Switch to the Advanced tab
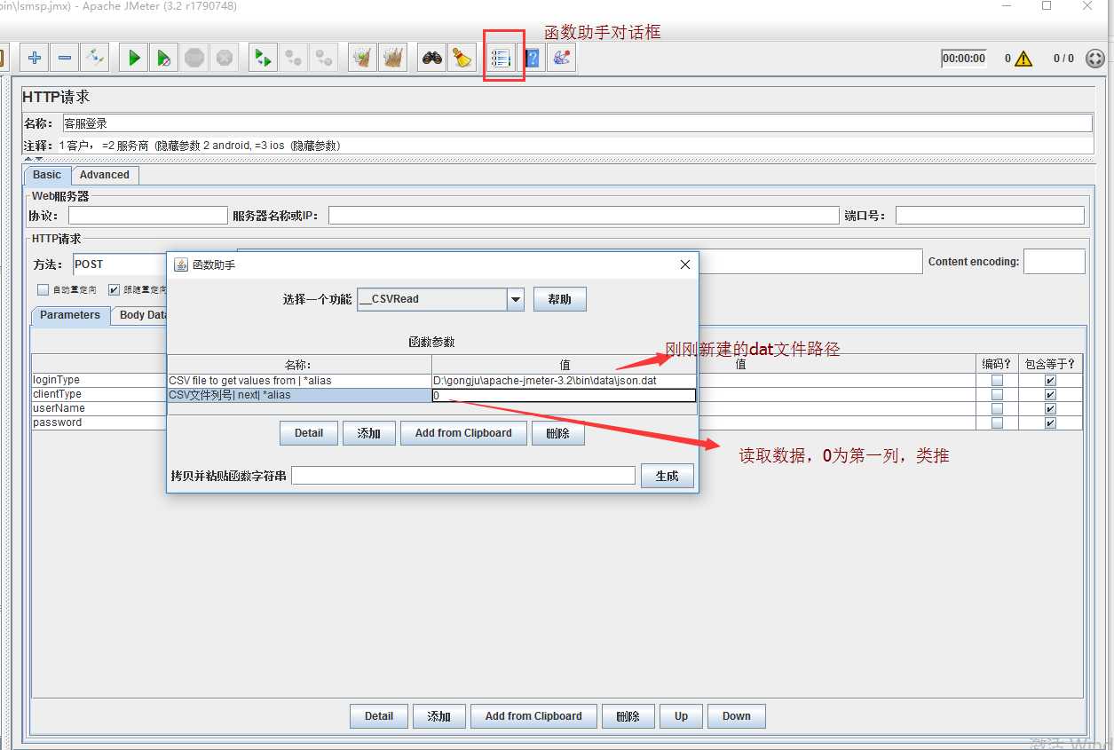The width and height of the screenshot is (1114, 750). pyautogui.click(x=105, y=175)
